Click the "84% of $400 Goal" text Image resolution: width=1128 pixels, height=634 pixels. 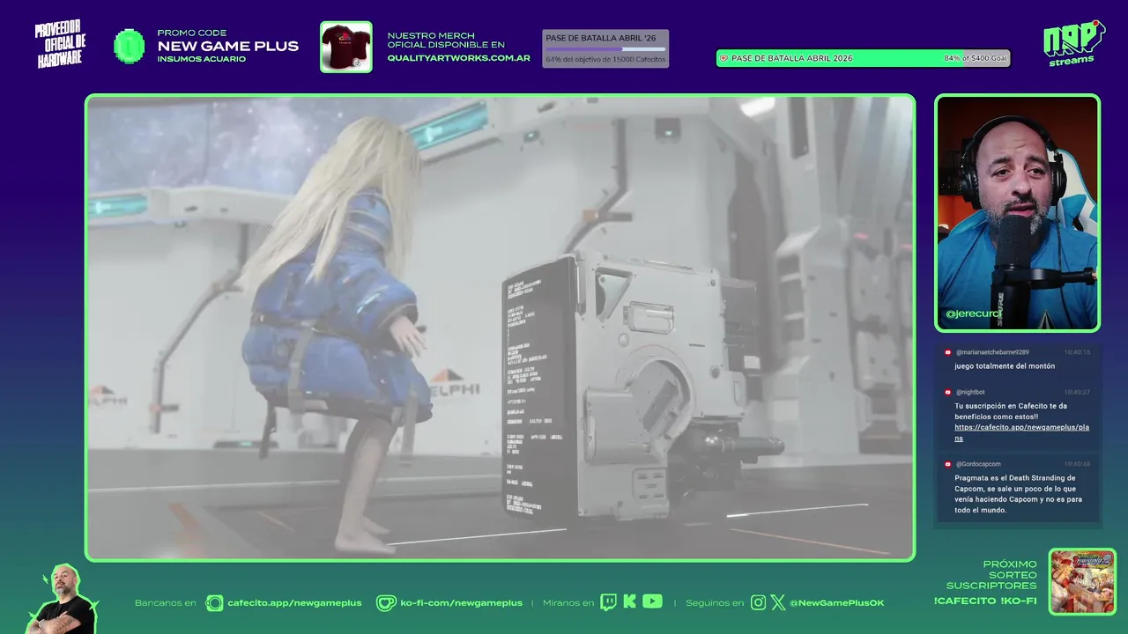pos(975,58)
